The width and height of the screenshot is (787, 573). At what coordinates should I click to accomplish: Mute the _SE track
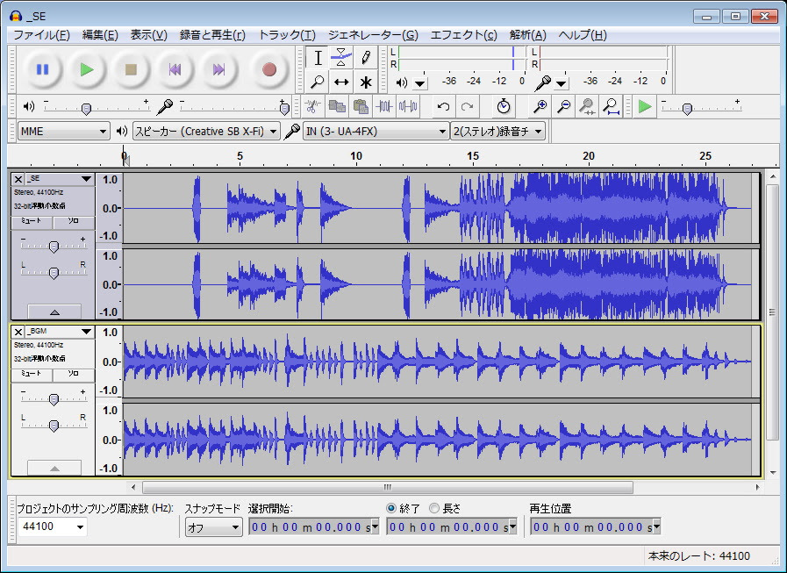(x=32, y=221)
